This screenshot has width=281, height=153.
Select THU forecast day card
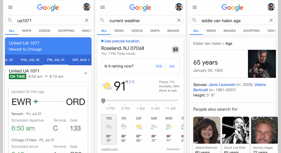click(x=109, y=129)
